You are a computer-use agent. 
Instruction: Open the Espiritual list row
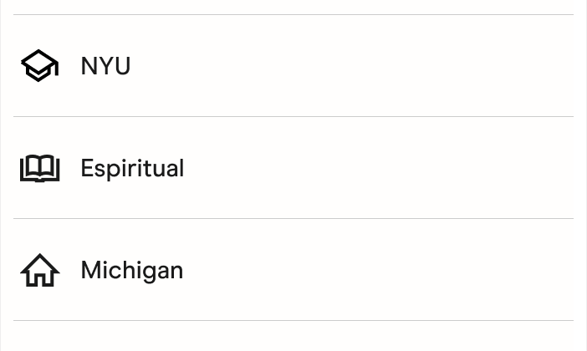[293, 168]
